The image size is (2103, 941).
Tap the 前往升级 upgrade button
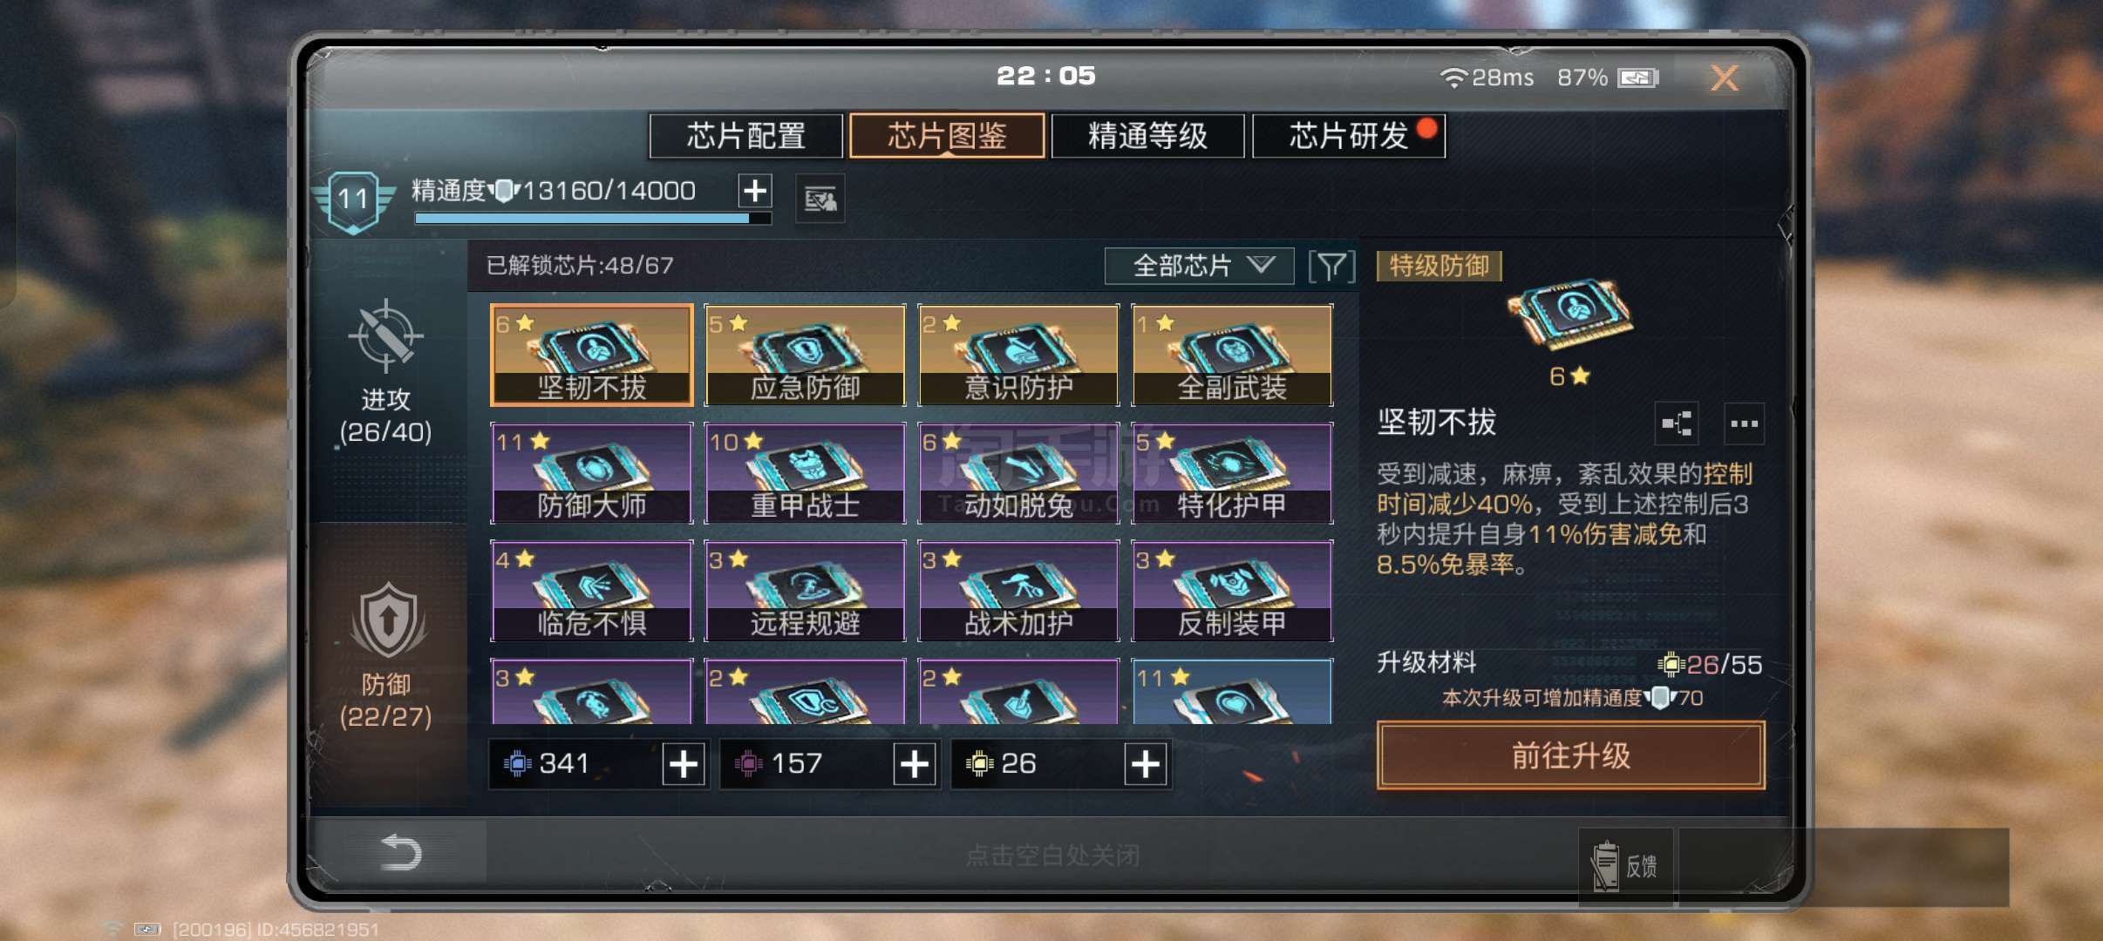point(1571,755)
